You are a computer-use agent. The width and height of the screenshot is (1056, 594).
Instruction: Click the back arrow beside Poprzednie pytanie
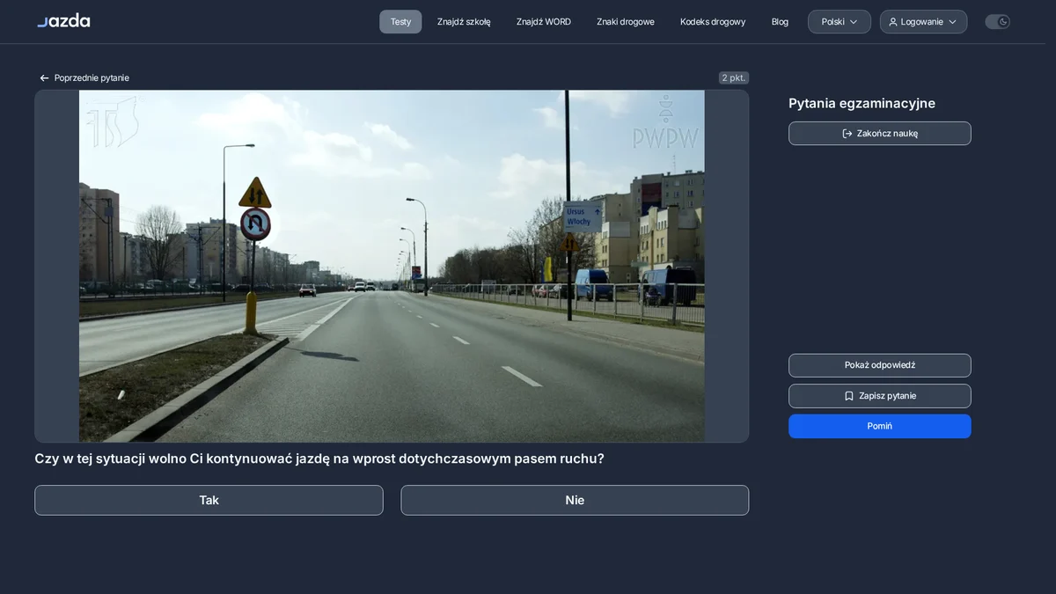44,78
